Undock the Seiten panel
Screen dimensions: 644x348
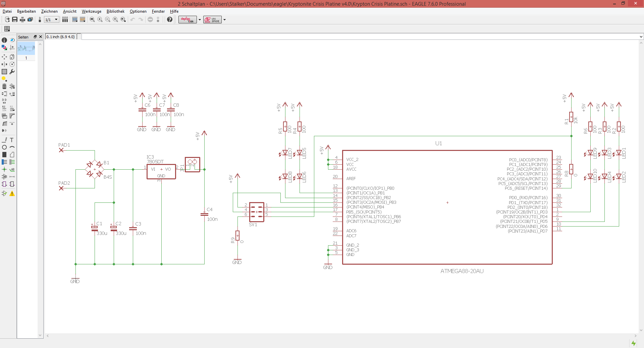35,37
